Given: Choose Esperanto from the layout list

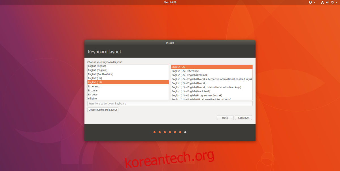Looking at the screenshot, I should coord(94,86).
